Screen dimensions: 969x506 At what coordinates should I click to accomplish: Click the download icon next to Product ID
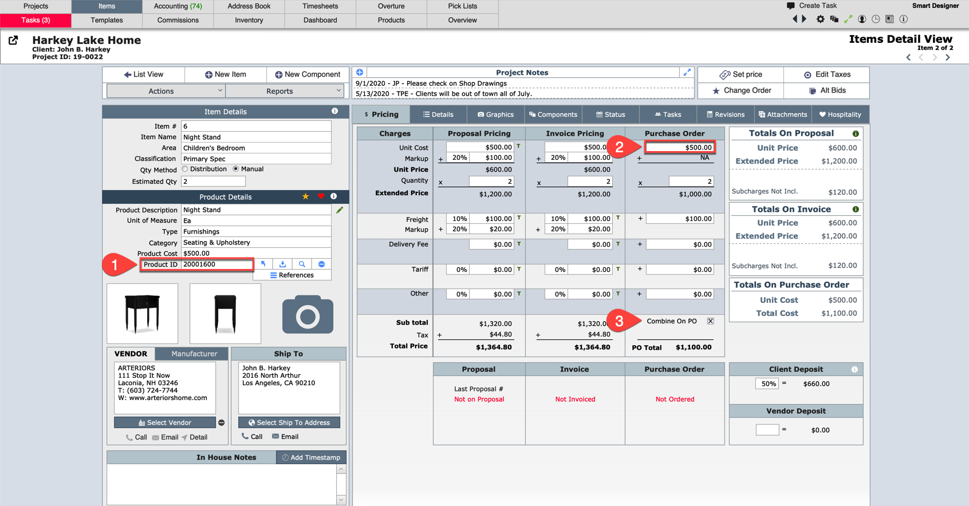282,264
